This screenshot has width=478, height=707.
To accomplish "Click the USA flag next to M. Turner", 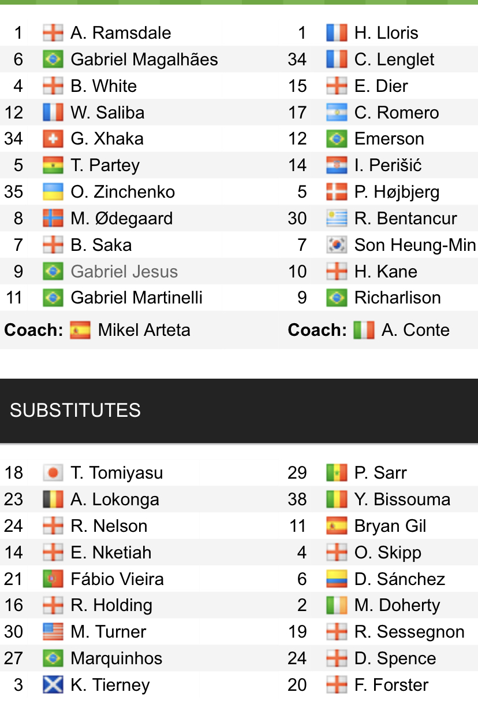I will [53, 632].
